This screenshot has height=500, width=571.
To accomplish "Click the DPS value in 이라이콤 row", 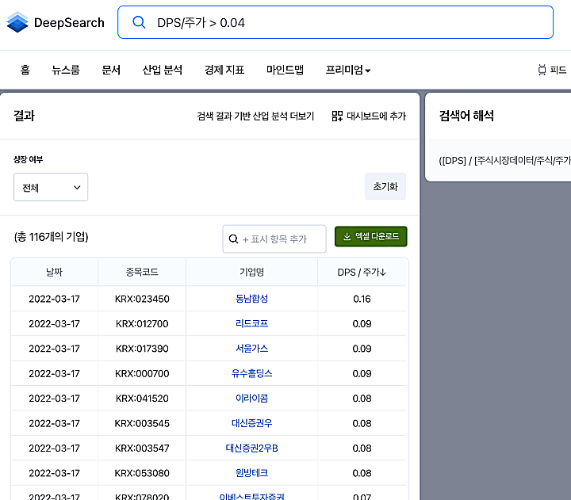I will coord(362,399).
